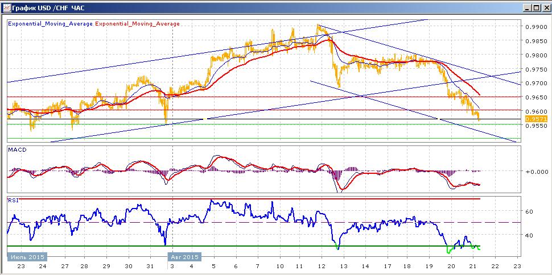Close the USD/CHF chart window
552x275 pixels.
[545, 7]
